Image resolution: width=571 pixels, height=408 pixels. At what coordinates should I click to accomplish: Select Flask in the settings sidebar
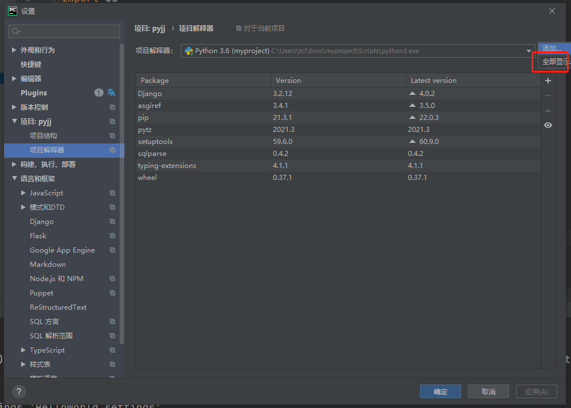click(38, 235)
